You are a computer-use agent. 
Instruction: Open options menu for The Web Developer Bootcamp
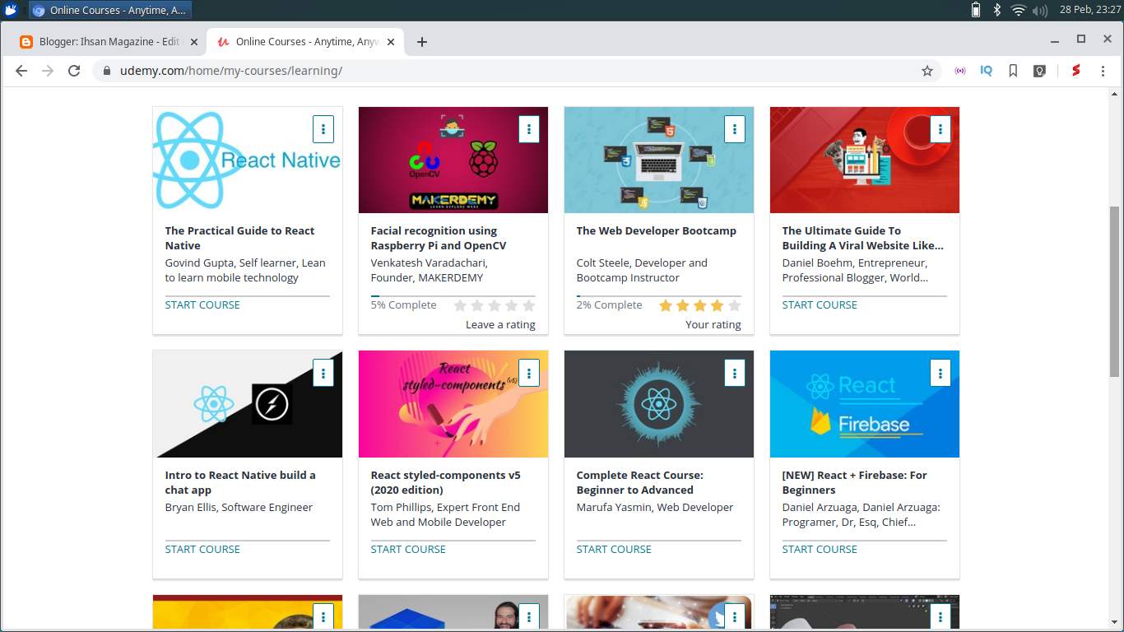pyautogui.click(x=734, y=129)
